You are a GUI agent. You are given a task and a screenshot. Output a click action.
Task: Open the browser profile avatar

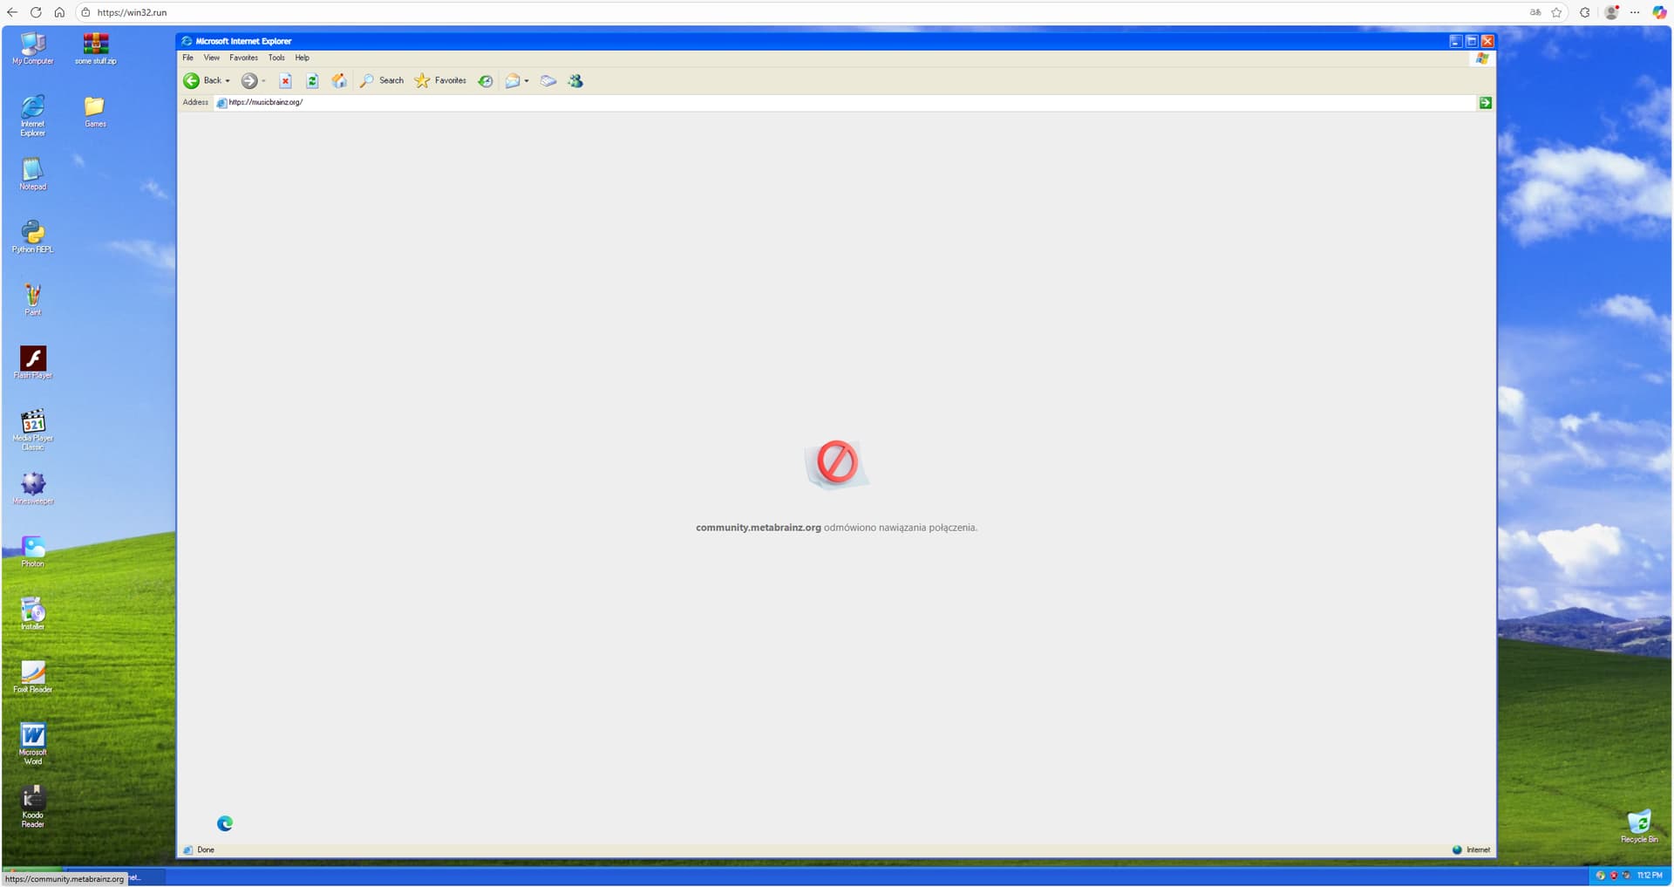pos(1612,12)
